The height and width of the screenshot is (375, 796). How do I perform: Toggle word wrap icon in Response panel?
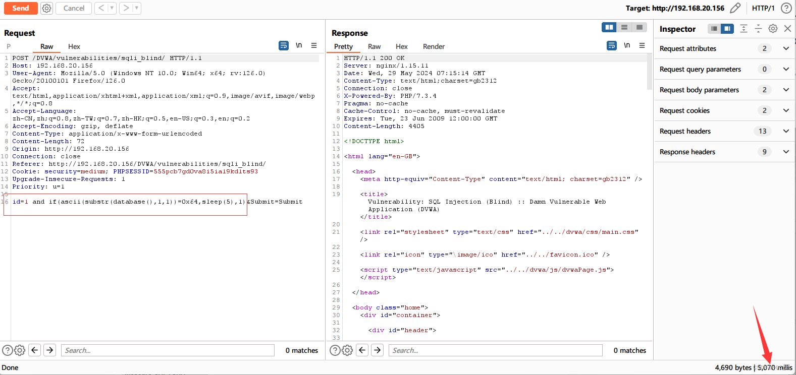612,45
